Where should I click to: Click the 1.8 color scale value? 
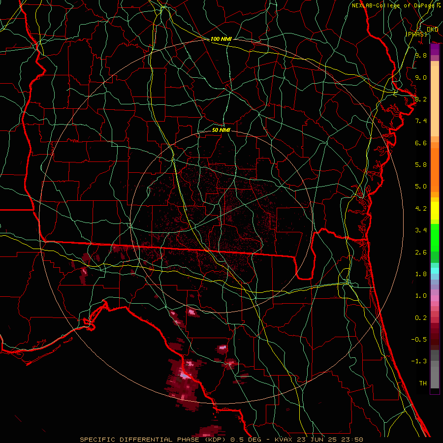click(421, 274)
